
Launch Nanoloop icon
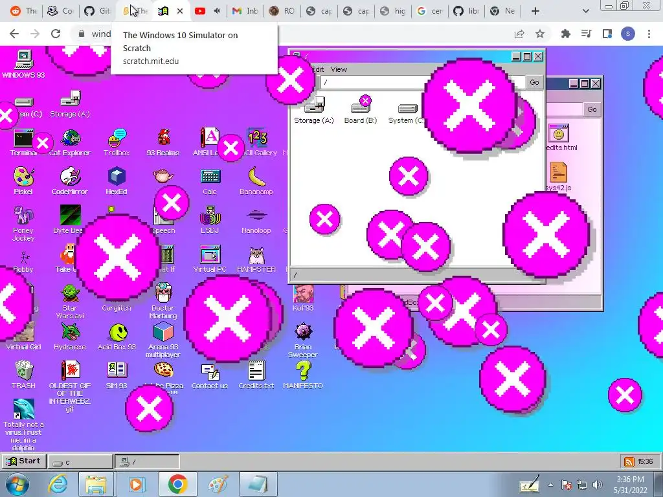point(256,220)
